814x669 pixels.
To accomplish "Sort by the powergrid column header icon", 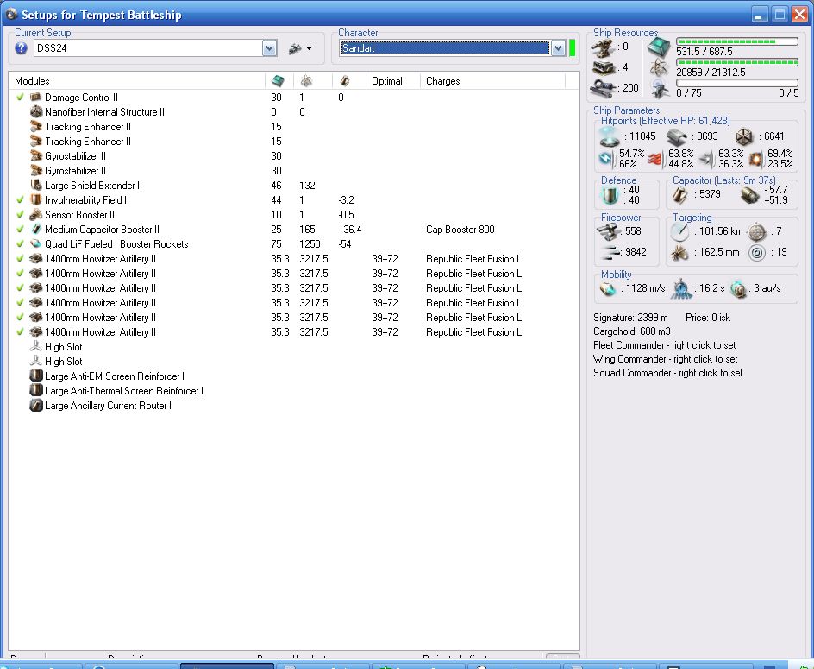I will click(x=306, y=80).
